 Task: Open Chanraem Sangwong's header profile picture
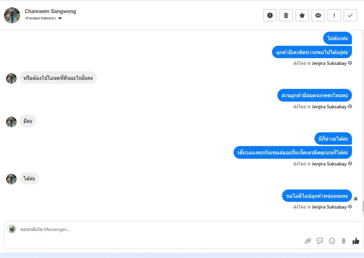pyautogui.click(x=12, y=15)
